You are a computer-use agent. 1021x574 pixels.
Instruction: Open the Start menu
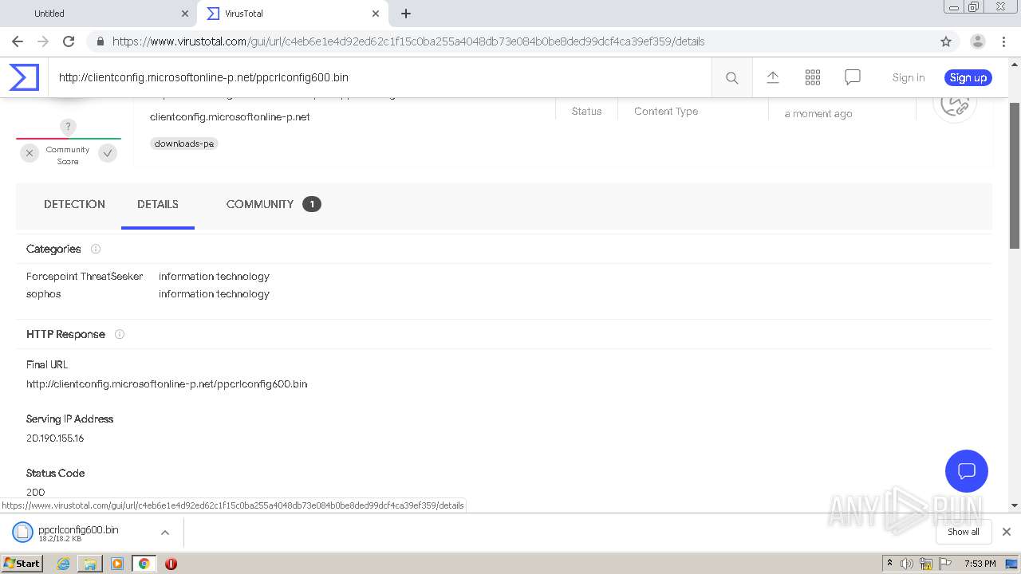pyautogui.click(x=22, y=564)
